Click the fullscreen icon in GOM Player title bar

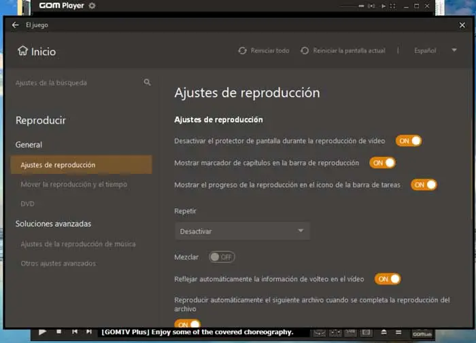tap(393, 6)
